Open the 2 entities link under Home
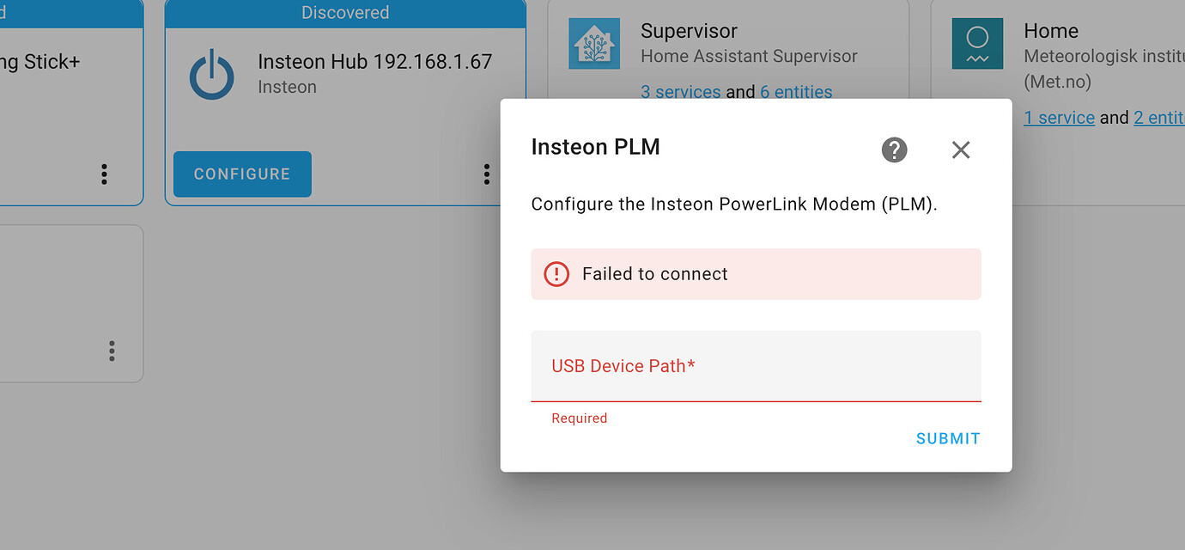The height and width of the screenshot is (550, 1185). point(1158,117)
